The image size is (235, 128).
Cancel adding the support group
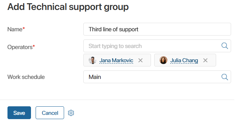[50, 113]
